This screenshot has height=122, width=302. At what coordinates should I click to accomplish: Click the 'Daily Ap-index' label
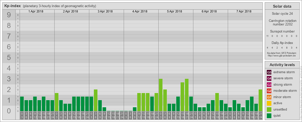click(x=282, y=43)
